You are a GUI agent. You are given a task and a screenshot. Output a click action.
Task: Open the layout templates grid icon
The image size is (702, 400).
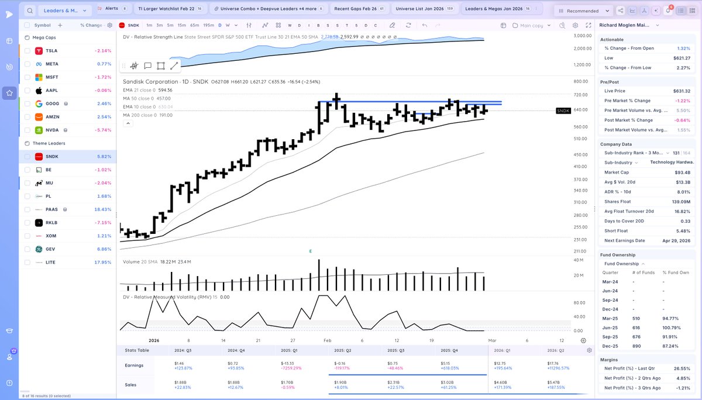coord(278,25)
